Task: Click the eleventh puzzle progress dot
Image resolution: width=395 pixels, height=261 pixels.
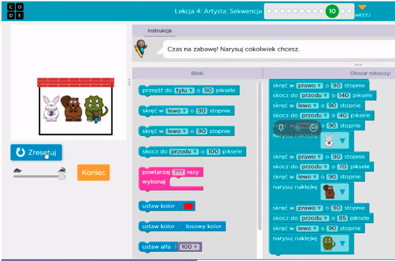Action: point(342,11)
